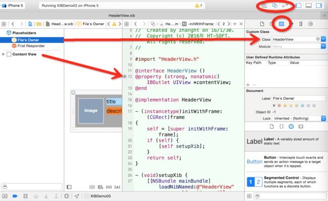Viewport: 328px width, 201px height.
Task: Hide the document outline button
Action: (x=69, y=187)
